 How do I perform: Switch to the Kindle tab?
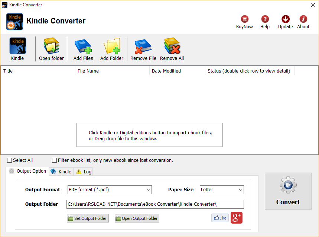pyautogui.click(x=61, y=172)
